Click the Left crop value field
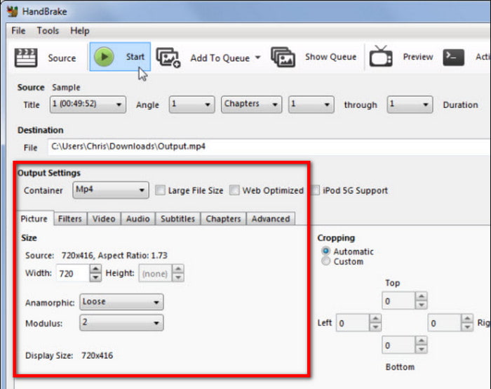491x389 pixels. (353, 323)
